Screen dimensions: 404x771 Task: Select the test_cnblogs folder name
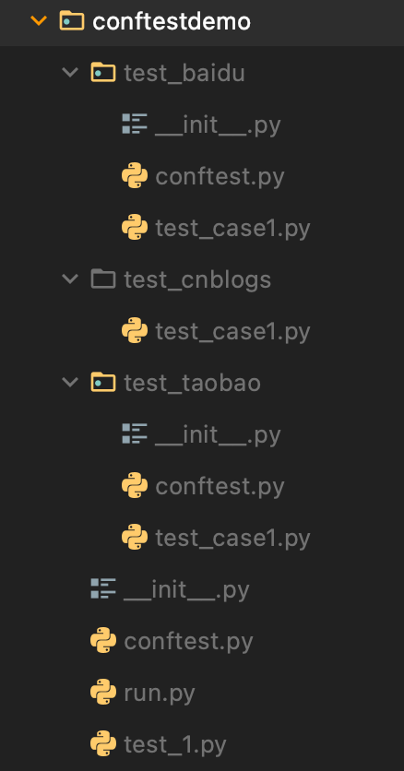click(x=197, y=279)
